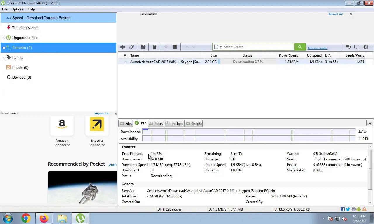Open the chat bubbles icon in toolbar
The width and height of the screenshot is (374, 224).
348,47
